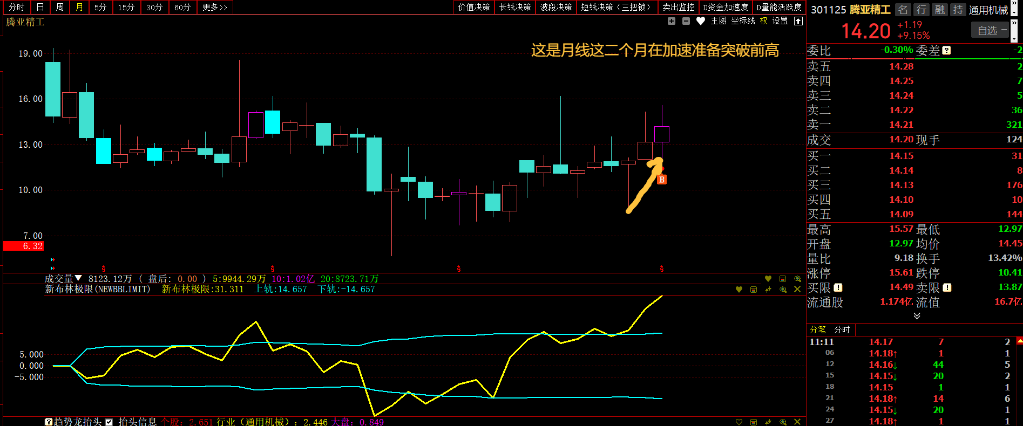Switch to 15分 period tab
Viewport: 1023px width, 426px height.
coord(126,8)
